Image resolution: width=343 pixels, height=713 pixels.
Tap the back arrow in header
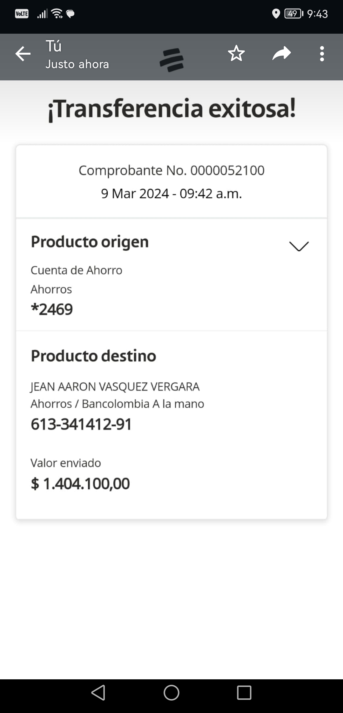point(23,54)
